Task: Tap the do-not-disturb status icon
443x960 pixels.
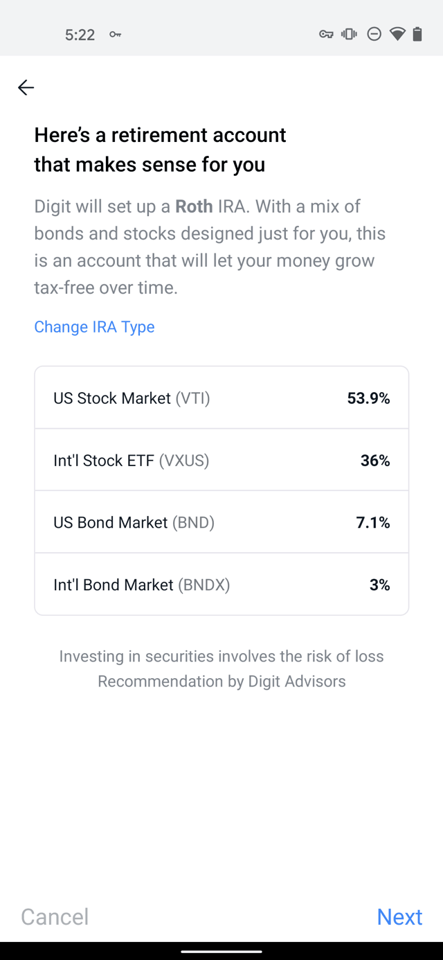Action: click(x=374, y=34)
